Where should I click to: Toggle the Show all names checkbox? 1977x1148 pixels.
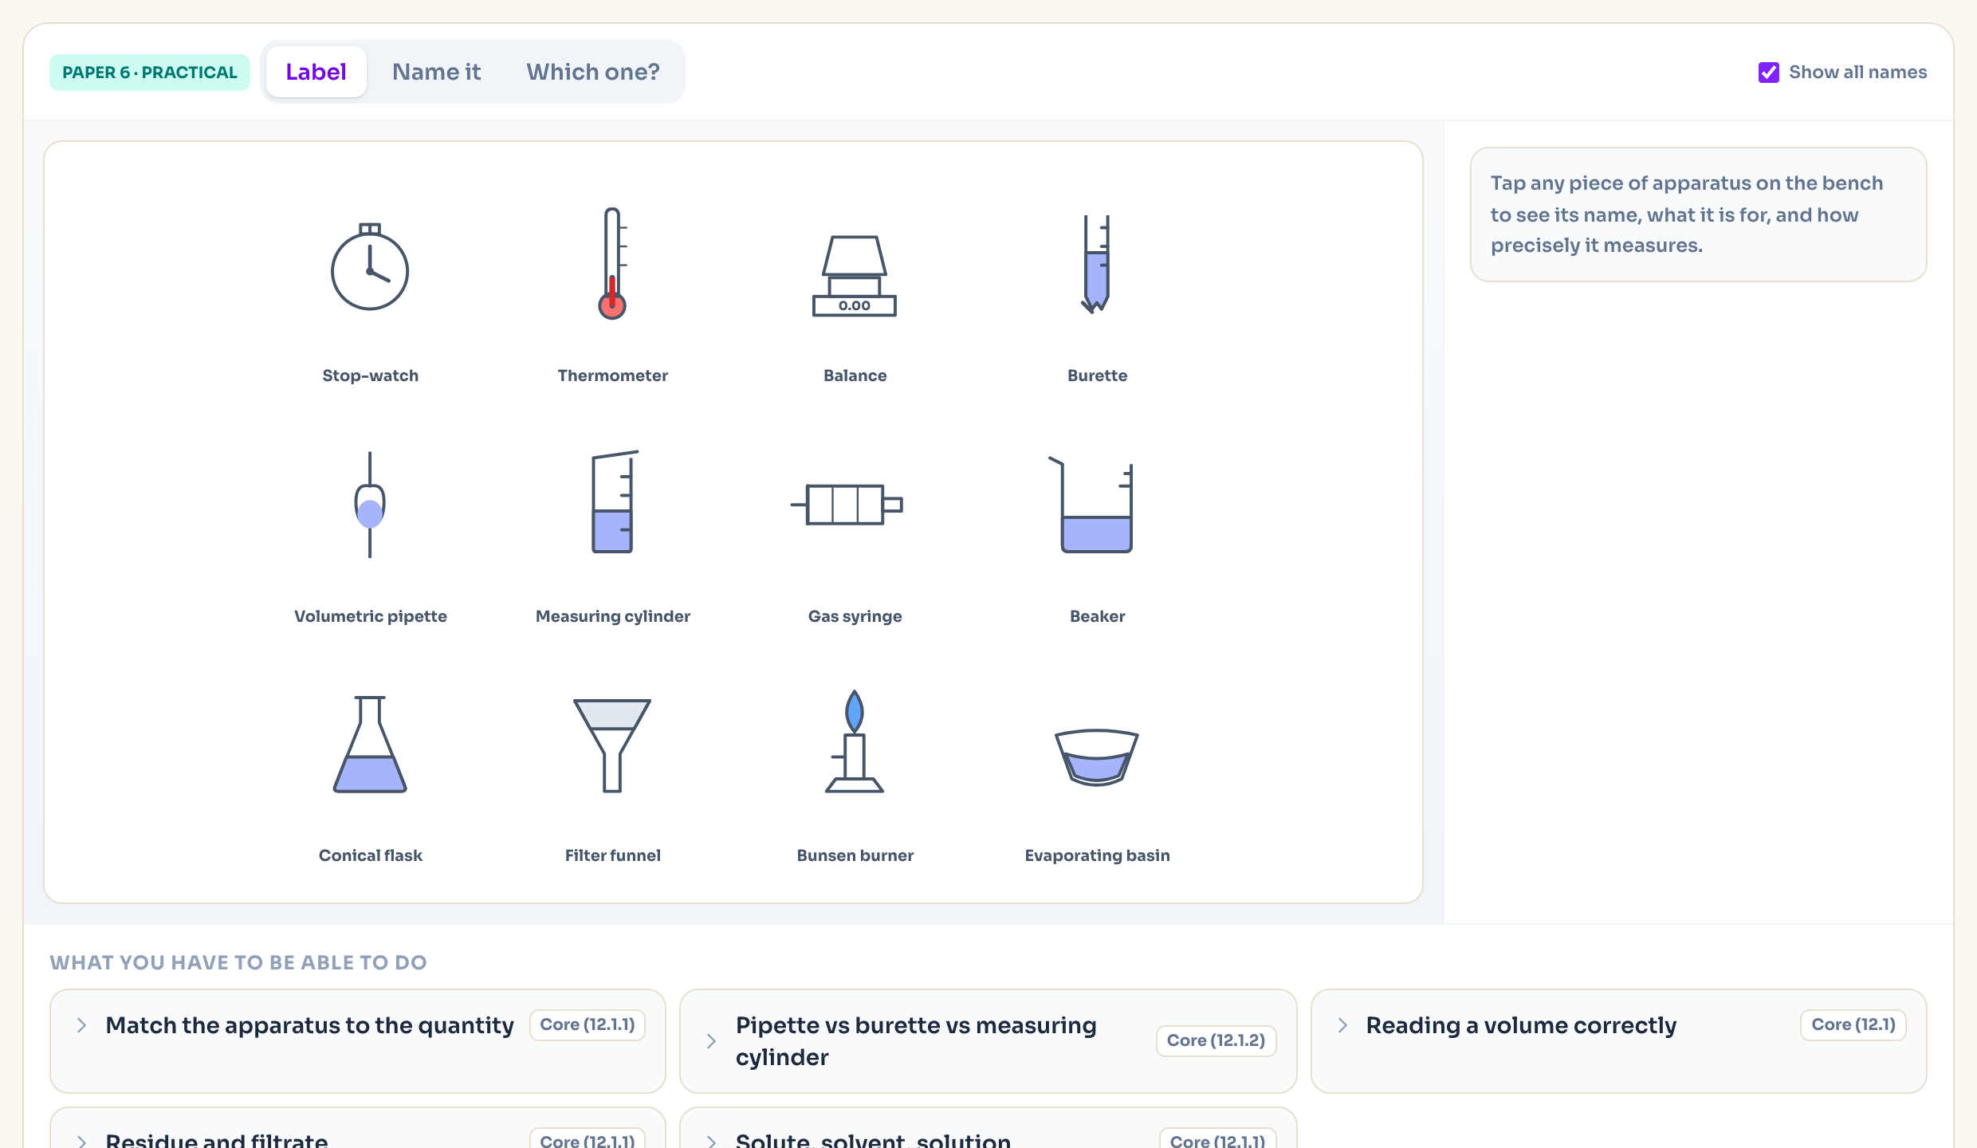[x=1768, y=73]
